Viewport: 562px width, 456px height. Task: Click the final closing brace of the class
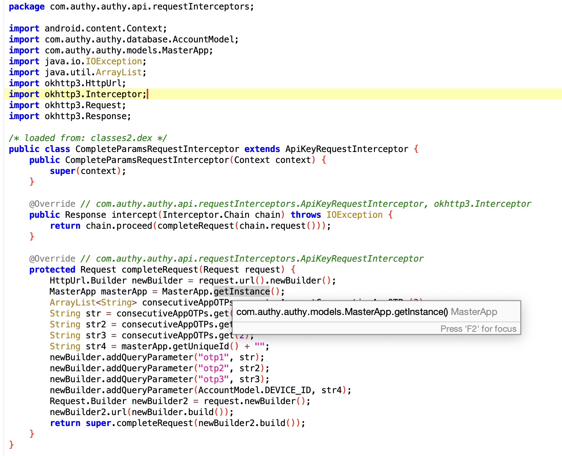11,445
